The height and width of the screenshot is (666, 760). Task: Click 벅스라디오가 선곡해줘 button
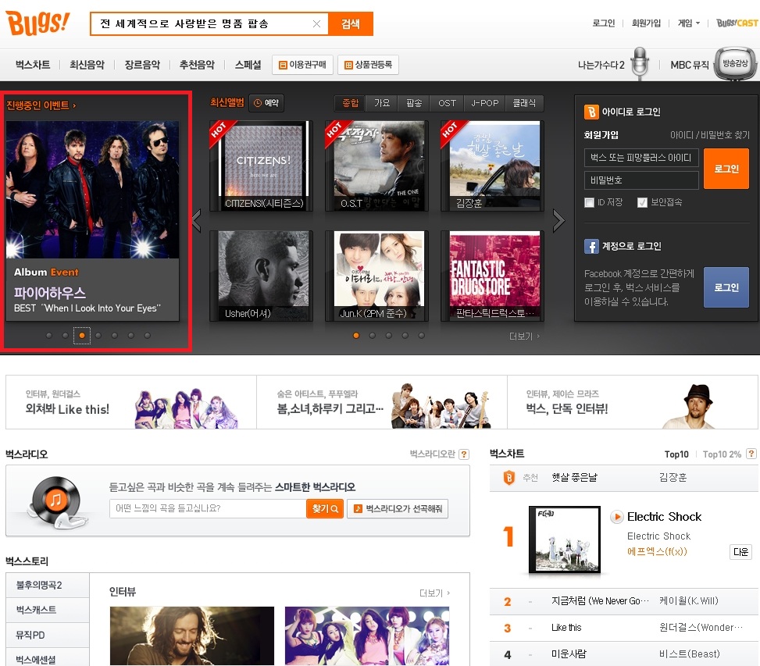398,508
